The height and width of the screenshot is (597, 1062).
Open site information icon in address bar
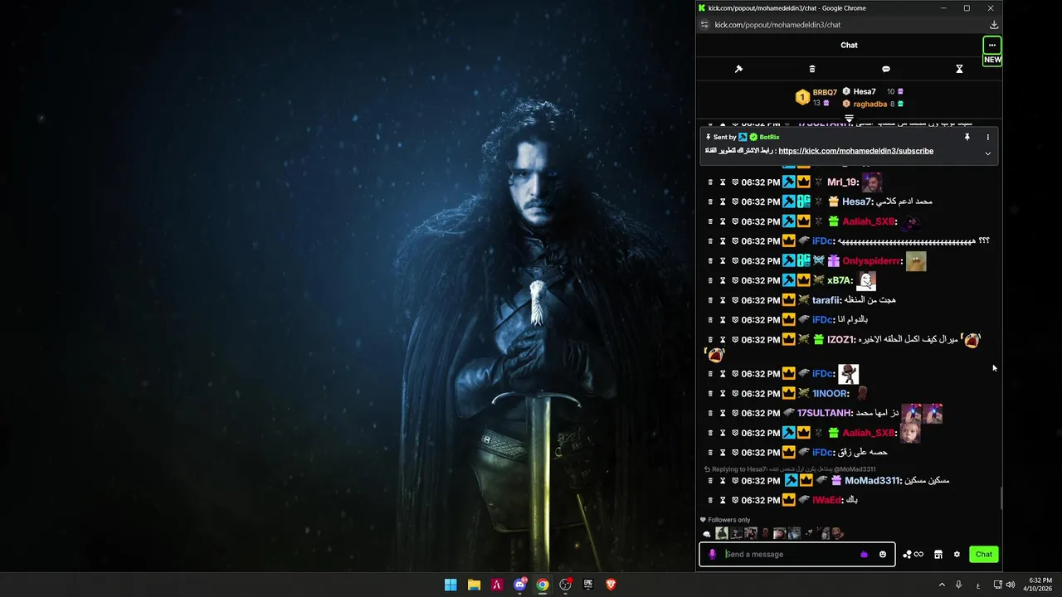(x=704, y=25)
